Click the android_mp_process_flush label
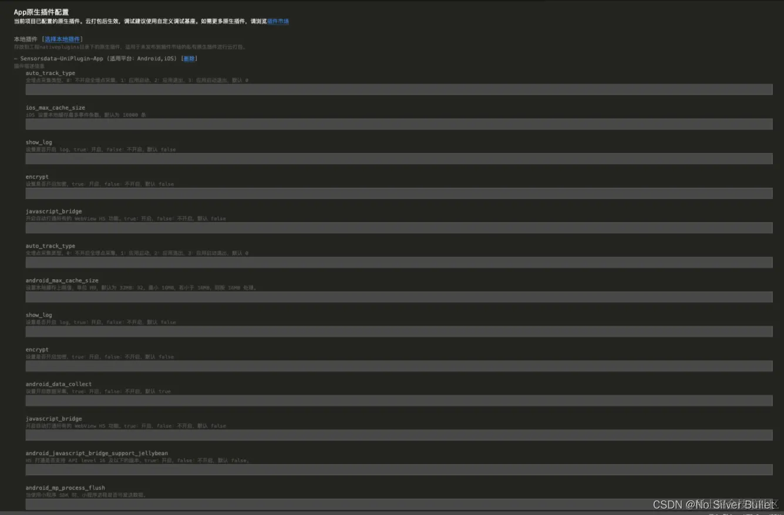The width and height of the screenshot is (784, 515). (65, 488)
